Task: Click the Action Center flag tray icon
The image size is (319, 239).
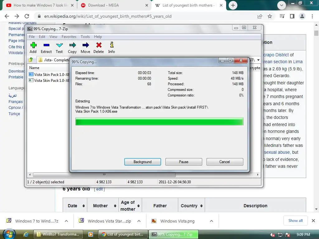Action: [288, 235]
